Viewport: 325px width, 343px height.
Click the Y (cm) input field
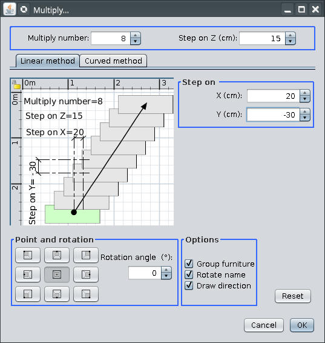(x=273, y=115)
